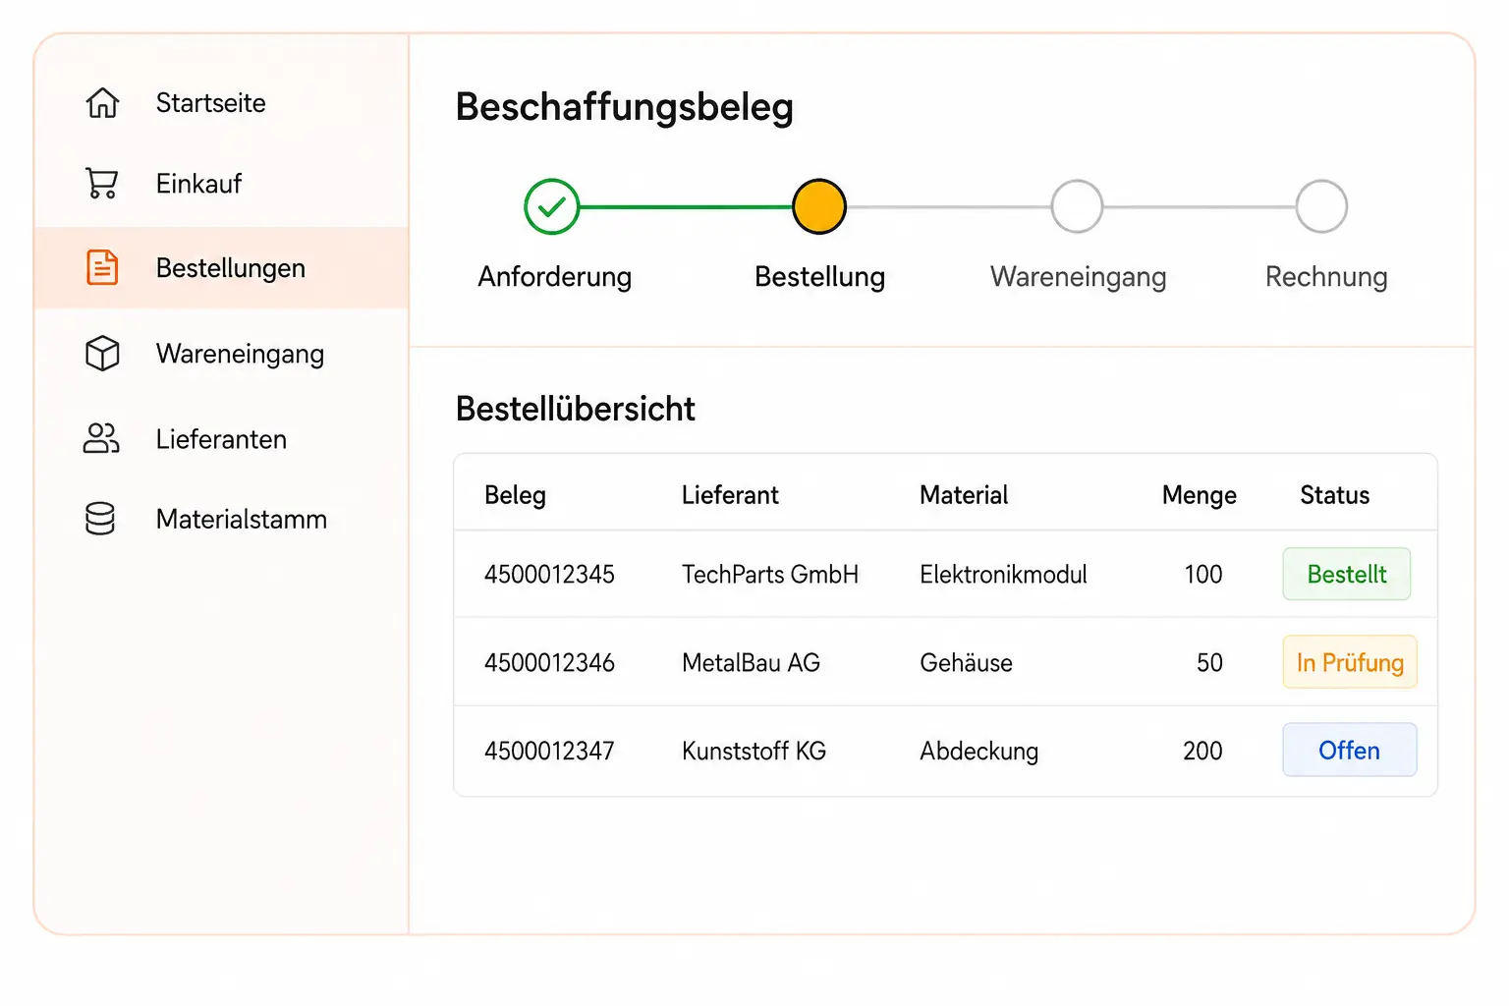Click the blue Offen status badge
This screenshot has width=1509, height=1006.
pyautogui.click(x=1350, y=751)
